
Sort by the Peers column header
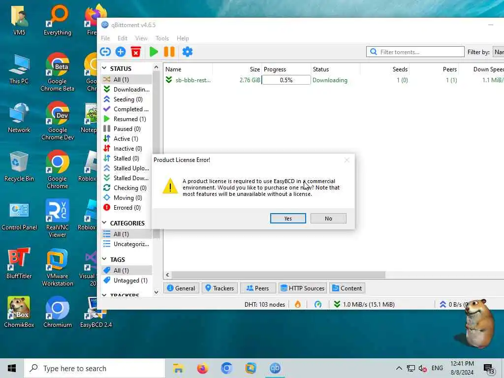[x=434, y=69]
